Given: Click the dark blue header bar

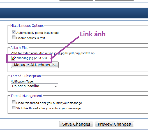Looking at the screenshot, I should click(x=74, y=13).
